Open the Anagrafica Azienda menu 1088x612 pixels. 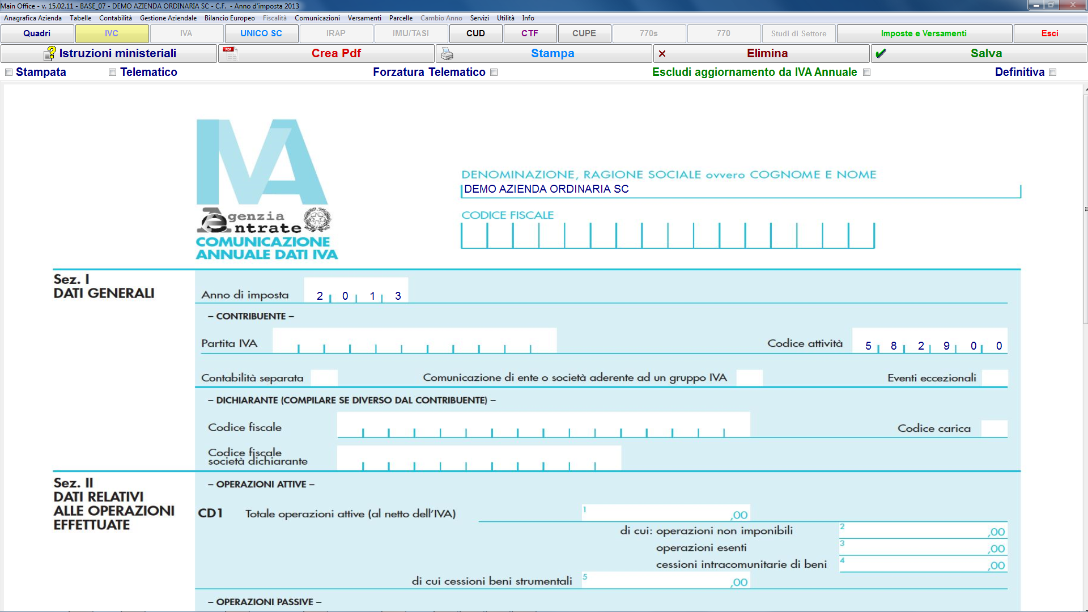click(x=33, y=18)
